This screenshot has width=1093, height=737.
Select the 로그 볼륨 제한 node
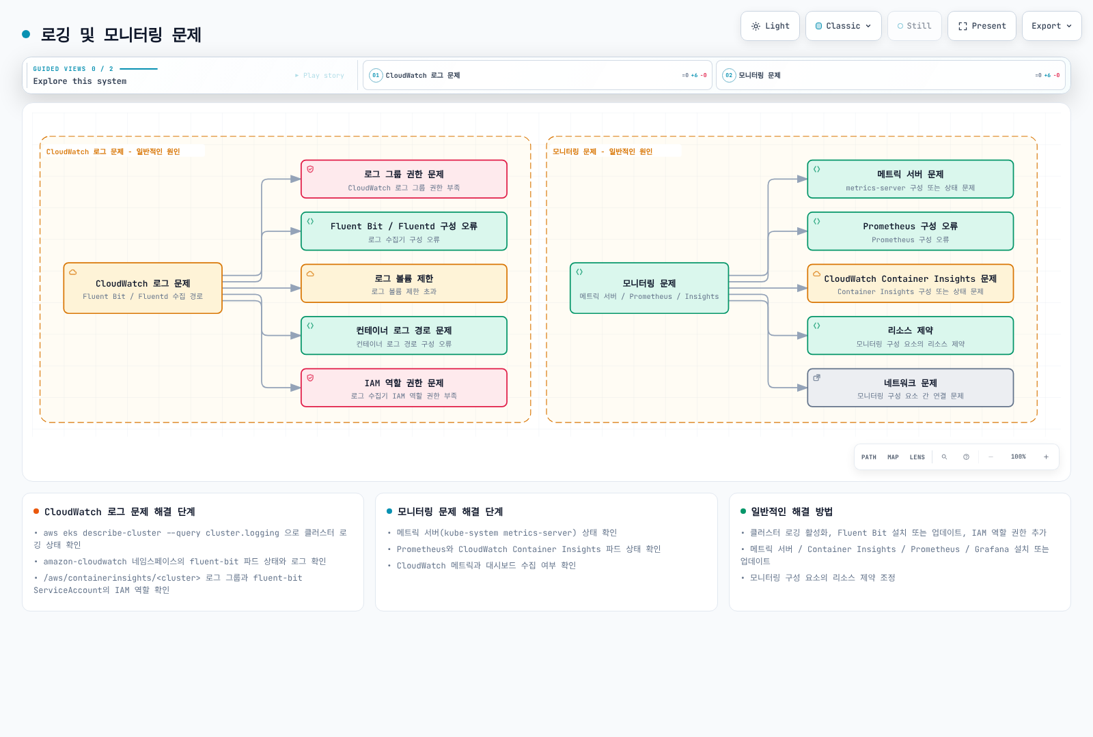tap(404, 283)
